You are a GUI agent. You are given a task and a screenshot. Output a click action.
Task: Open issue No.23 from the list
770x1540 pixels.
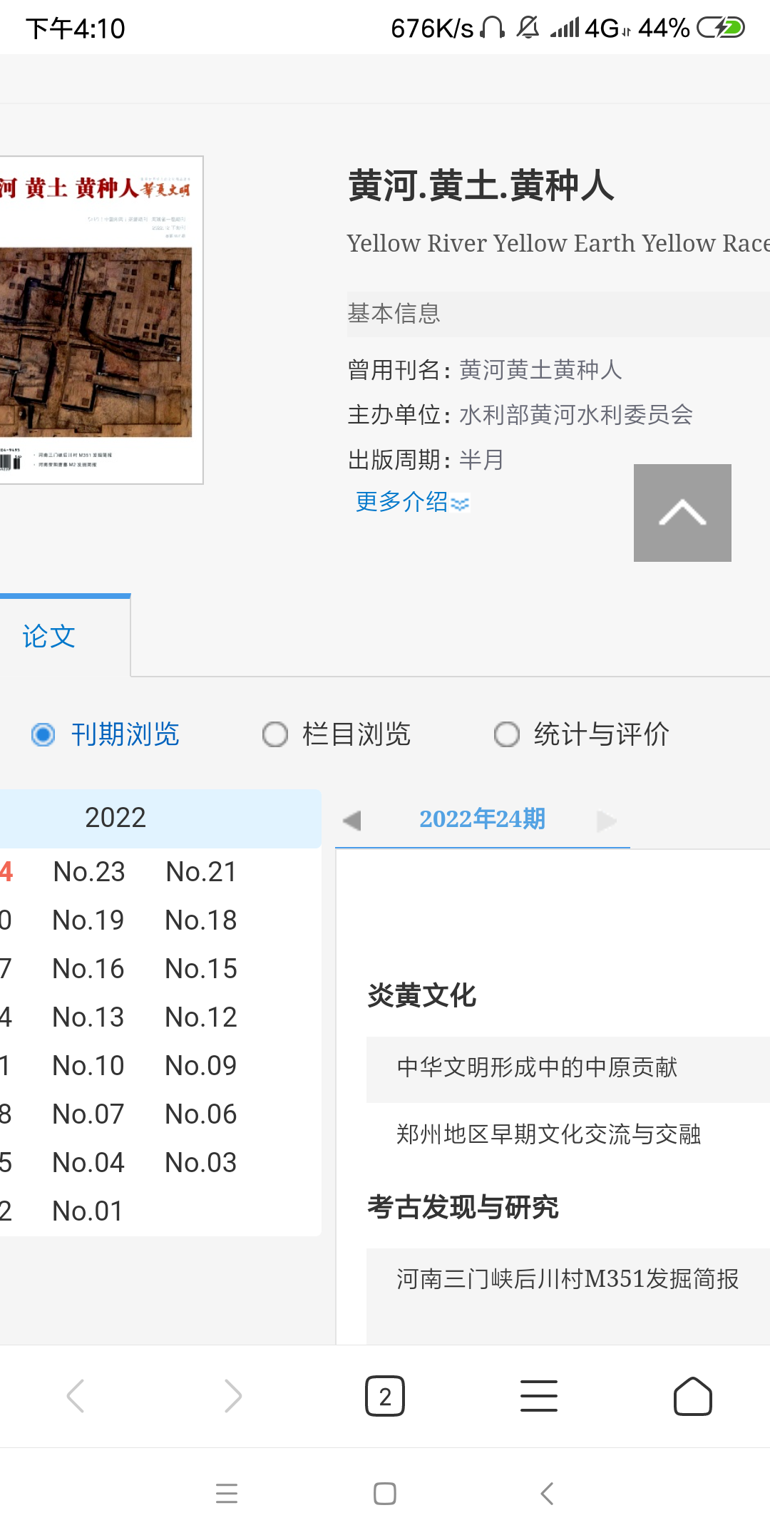coord(89,872)
